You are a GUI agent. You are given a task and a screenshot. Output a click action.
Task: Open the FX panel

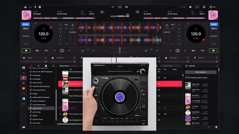(127, 7)
